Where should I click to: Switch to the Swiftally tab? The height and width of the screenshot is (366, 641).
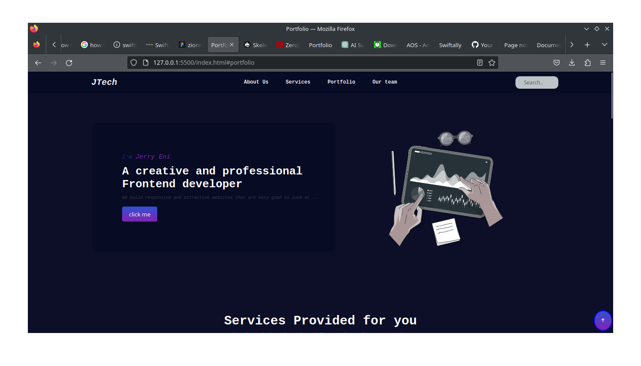(450, 45)
